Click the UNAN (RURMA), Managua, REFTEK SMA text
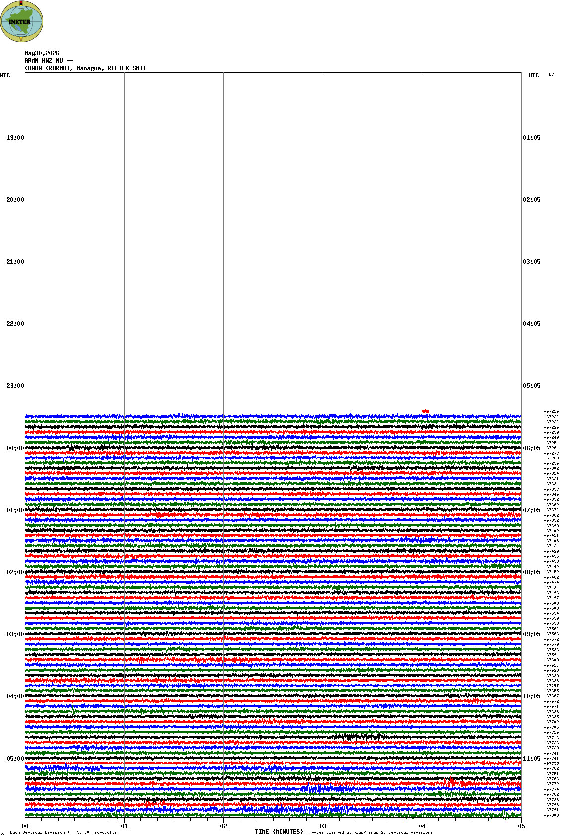The height and width of the screenshot is (839, 561). (85, 68)
